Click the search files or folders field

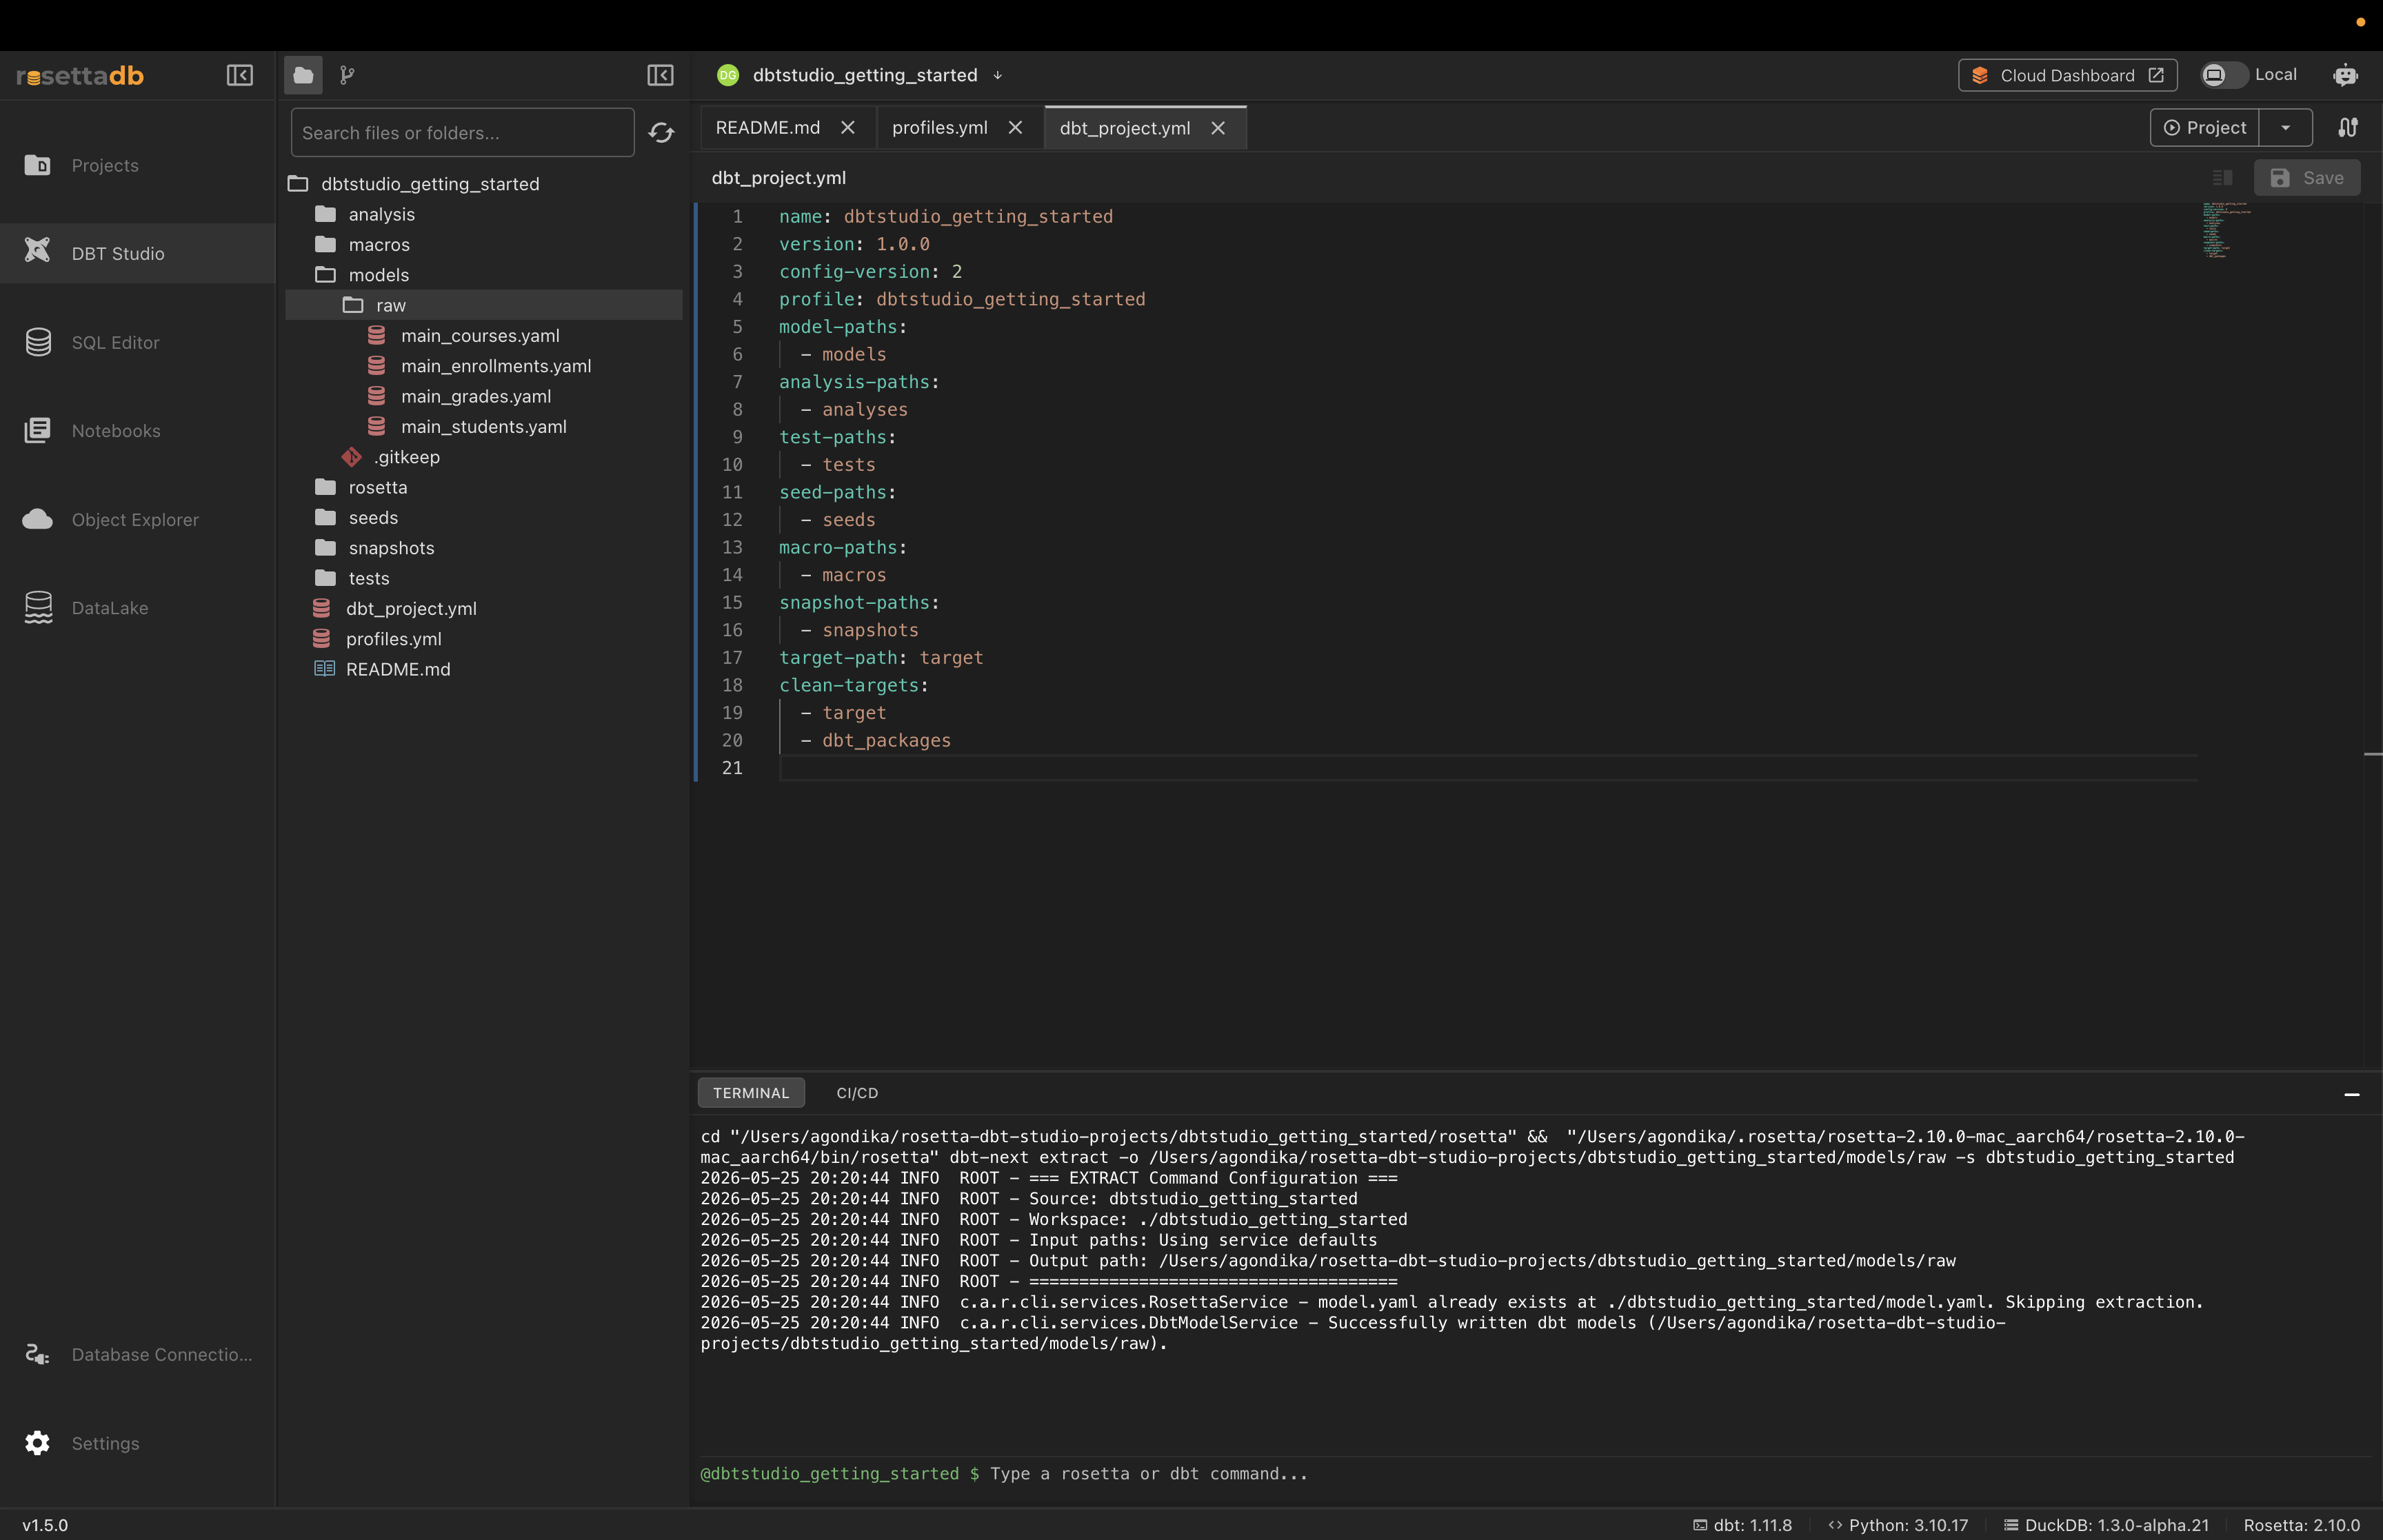tap(462, 133)
